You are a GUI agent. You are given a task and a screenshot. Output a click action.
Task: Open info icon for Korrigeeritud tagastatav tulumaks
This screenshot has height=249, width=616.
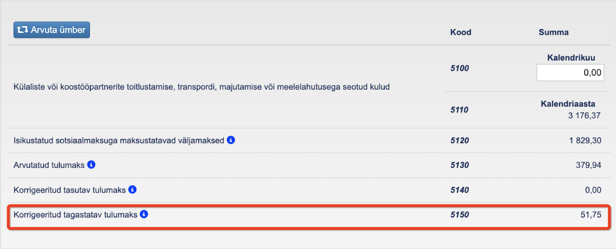click(144, 214)
